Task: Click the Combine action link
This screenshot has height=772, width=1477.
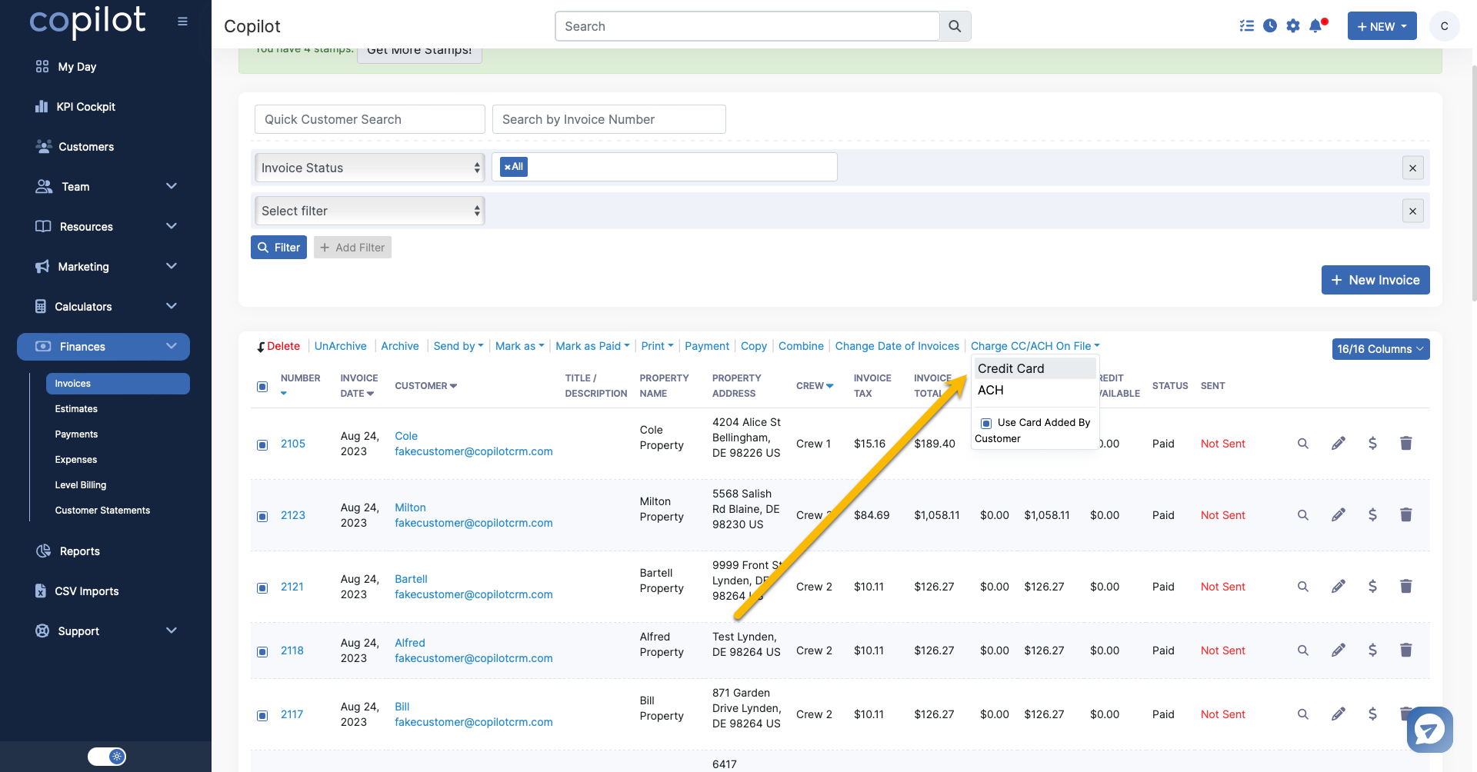Action: click(801, 346)
